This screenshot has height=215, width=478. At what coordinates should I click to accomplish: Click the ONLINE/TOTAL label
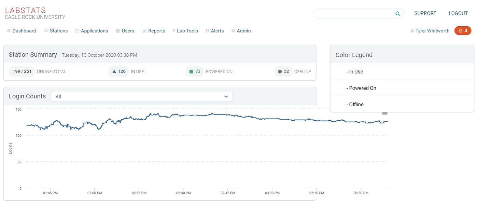52,72
